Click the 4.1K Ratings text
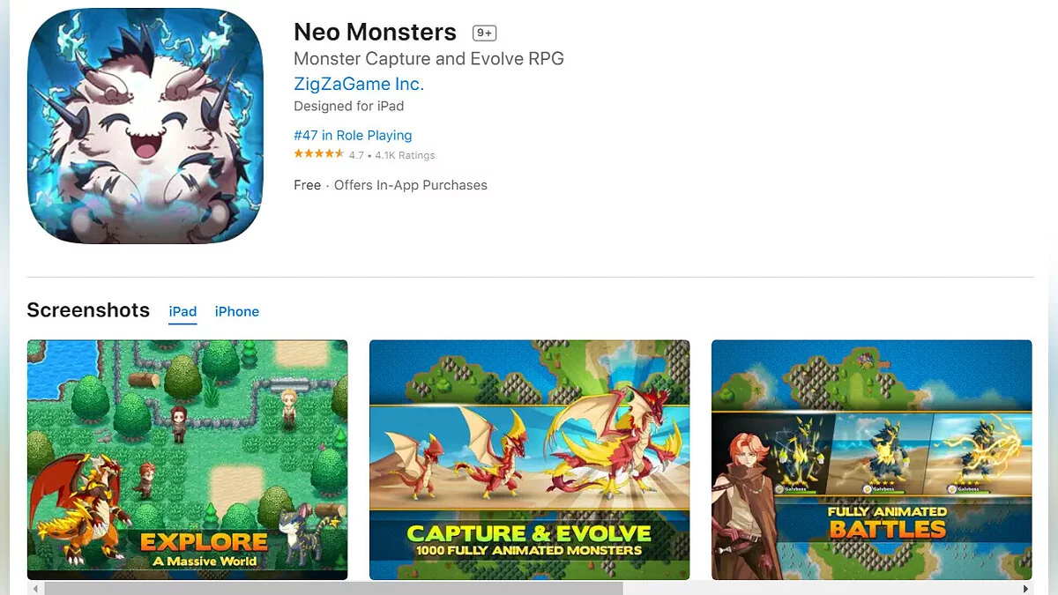This screenshot has height=595, width=1058. click(x=405, y=155)
